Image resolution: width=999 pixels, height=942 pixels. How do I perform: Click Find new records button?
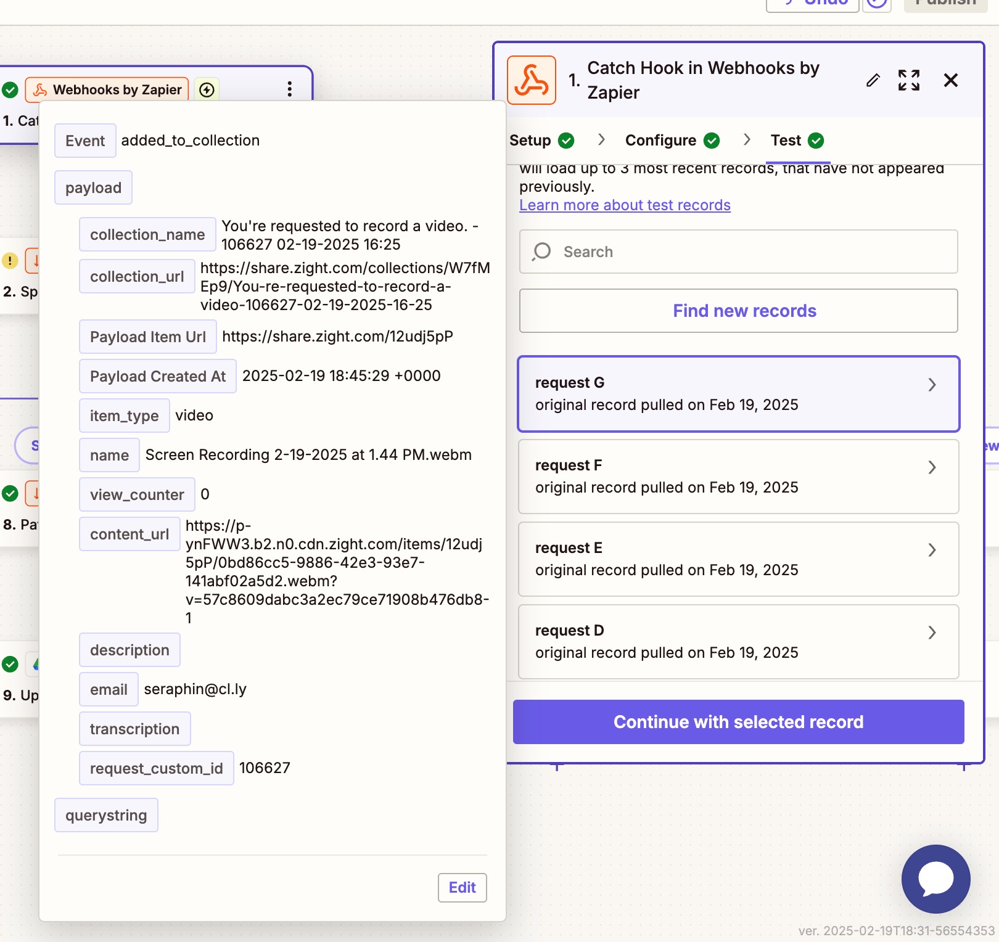739,311
